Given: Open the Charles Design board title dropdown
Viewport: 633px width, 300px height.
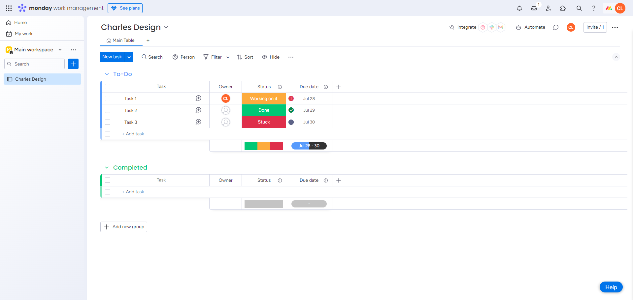Looking at the screenshot, I should (x=166, y=27).
